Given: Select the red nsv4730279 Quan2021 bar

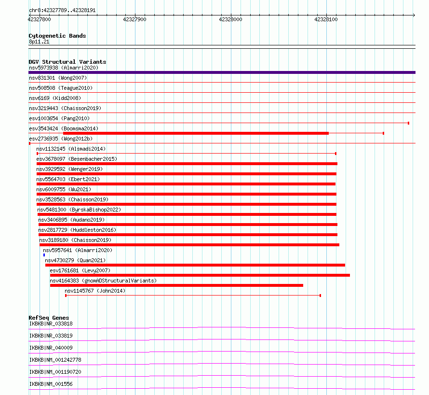Looking at the screenshot, I should pyautogui.click(x=195, y=265).
